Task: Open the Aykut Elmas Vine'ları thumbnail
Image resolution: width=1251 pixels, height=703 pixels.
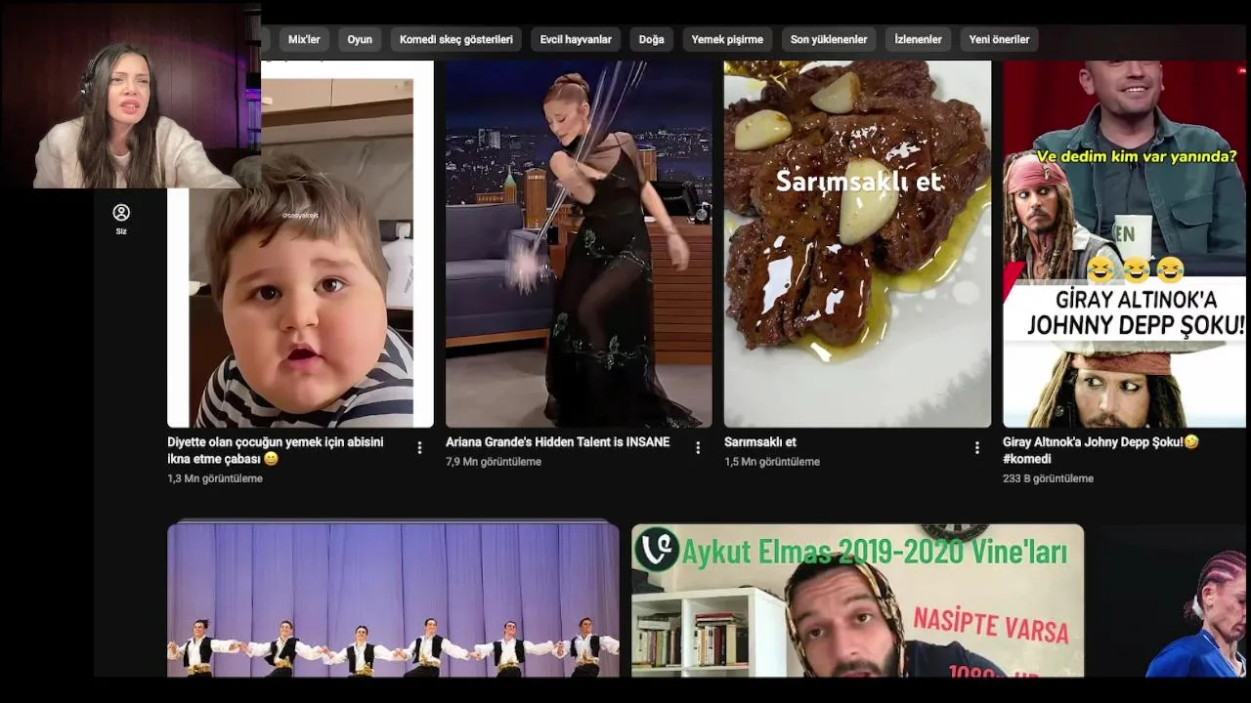Action: (x=857, y=600)
